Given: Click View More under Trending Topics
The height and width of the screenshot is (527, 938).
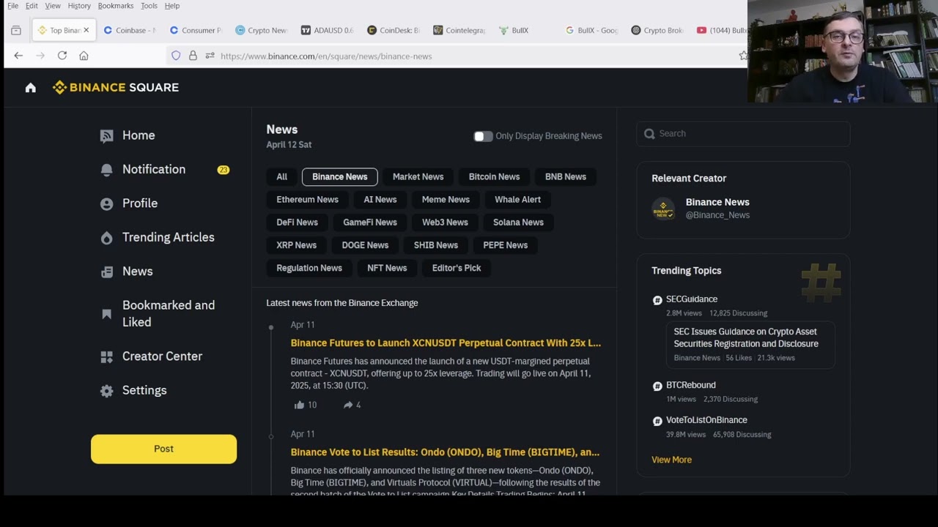Looking at the screenshot, I should coord(672,460).
